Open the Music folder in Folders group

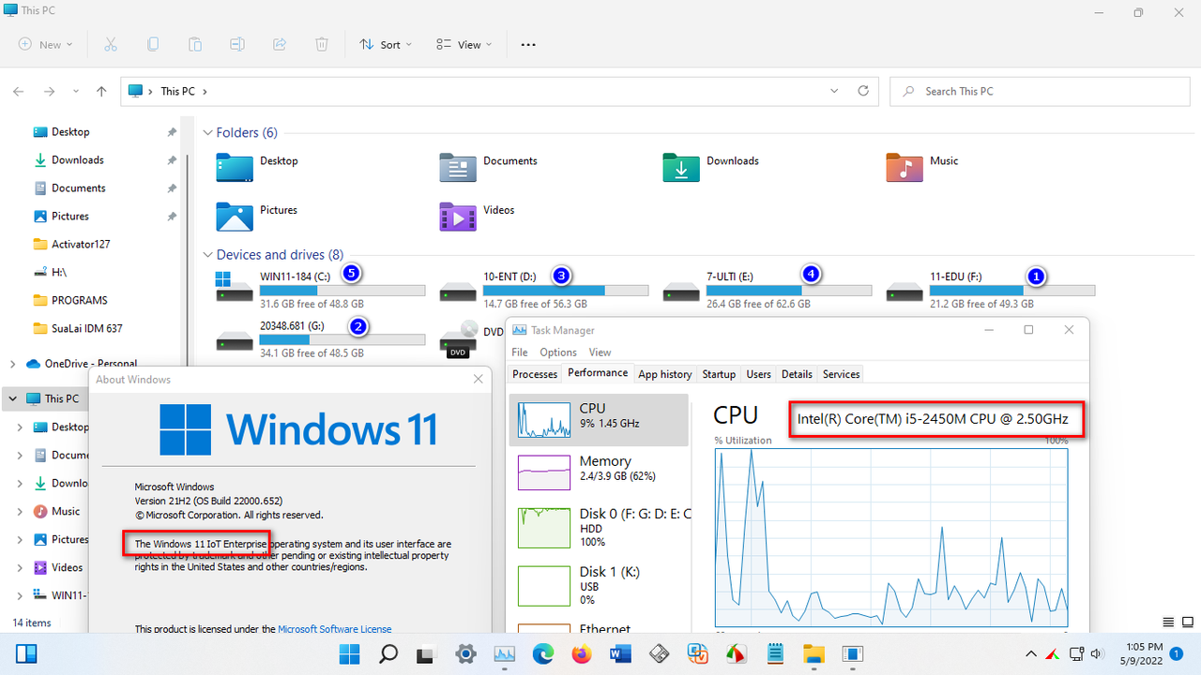922,167
